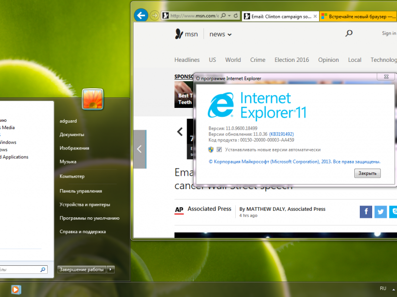Click the Start menu search magnifier
The width and height of the screenshot is (397, 297).
43,269
